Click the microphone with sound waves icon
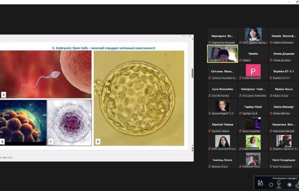Screen dimensions: 299x191 [x=278, y=184]
